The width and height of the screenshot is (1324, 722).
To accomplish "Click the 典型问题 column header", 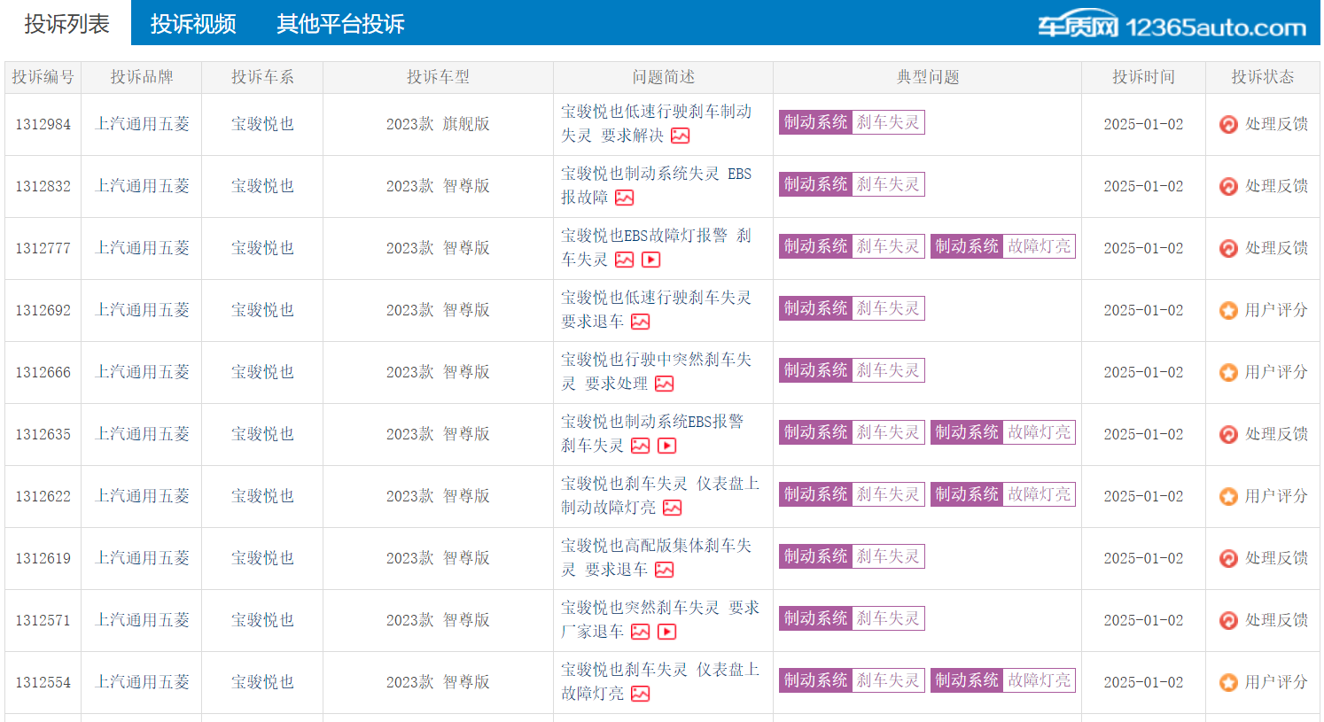I will pyautogui.click(x=928, y=77).
